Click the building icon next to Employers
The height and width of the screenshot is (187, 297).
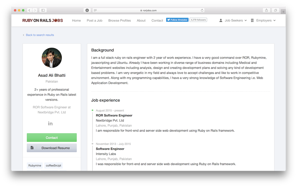(252, 20)
